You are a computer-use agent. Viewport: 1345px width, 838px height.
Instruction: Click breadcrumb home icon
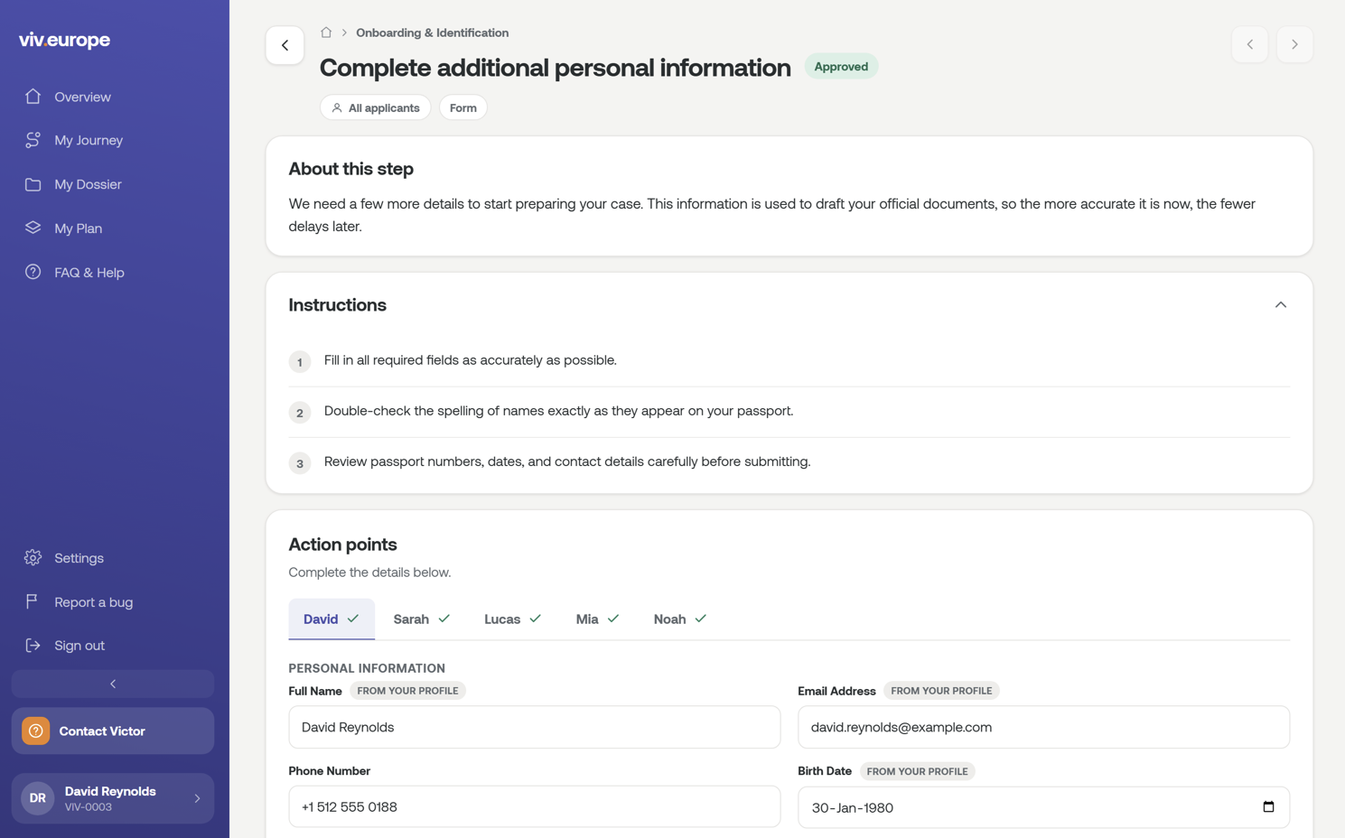[x=326, y=33]
